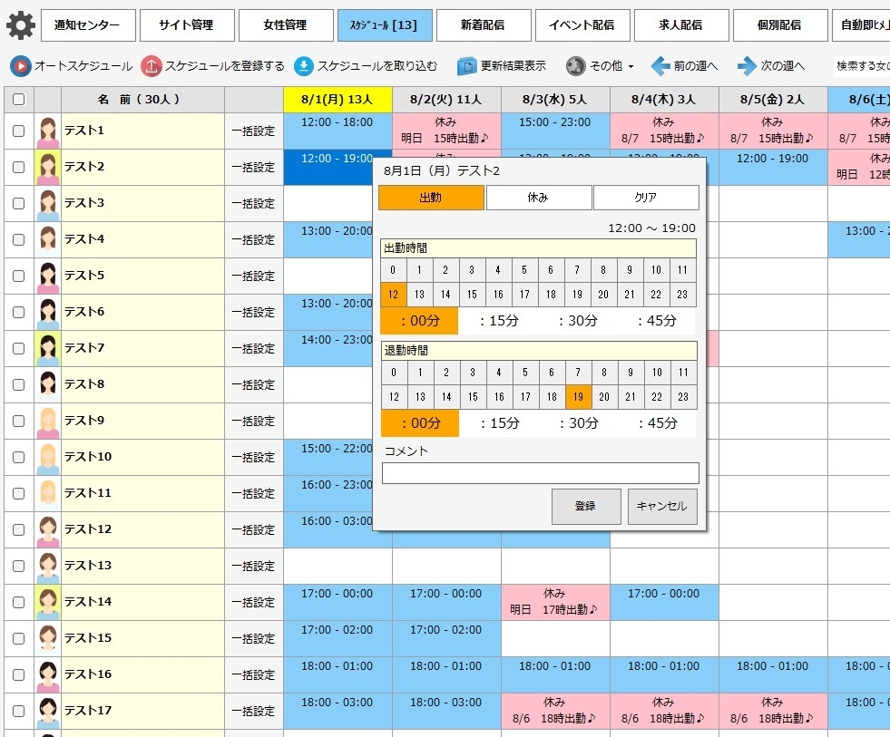Image resolution: width=890 pixels, height=737 pixels.
Task: Open 更新結果表示 icon in toolbar
Action: (x=467, y=66)
